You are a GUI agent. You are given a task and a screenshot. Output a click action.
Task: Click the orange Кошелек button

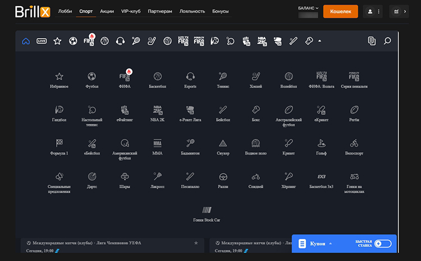[340, 11]
